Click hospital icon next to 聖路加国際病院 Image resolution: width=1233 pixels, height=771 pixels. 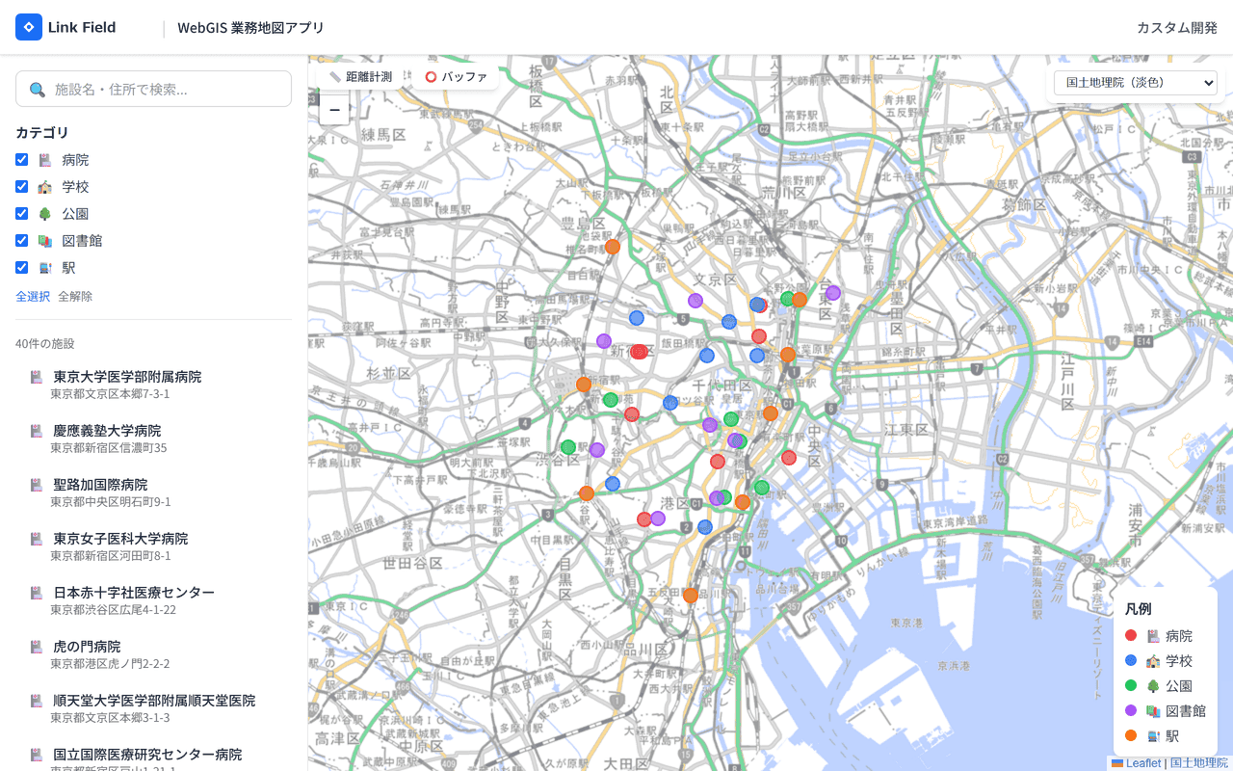coord(37,485)
